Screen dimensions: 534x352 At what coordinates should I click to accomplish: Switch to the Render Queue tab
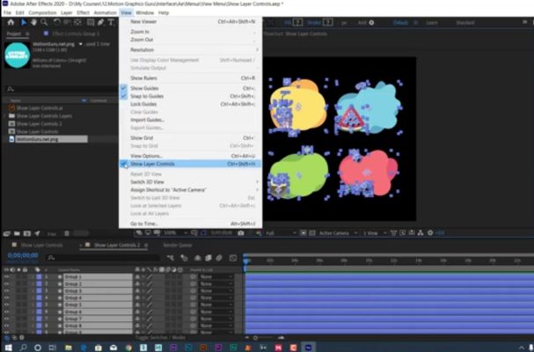point(178,245)
